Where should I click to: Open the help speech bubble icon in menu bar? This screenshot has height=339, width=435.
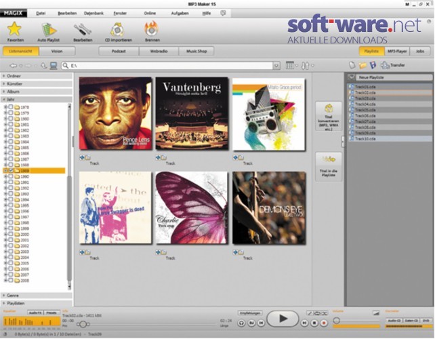223,13
